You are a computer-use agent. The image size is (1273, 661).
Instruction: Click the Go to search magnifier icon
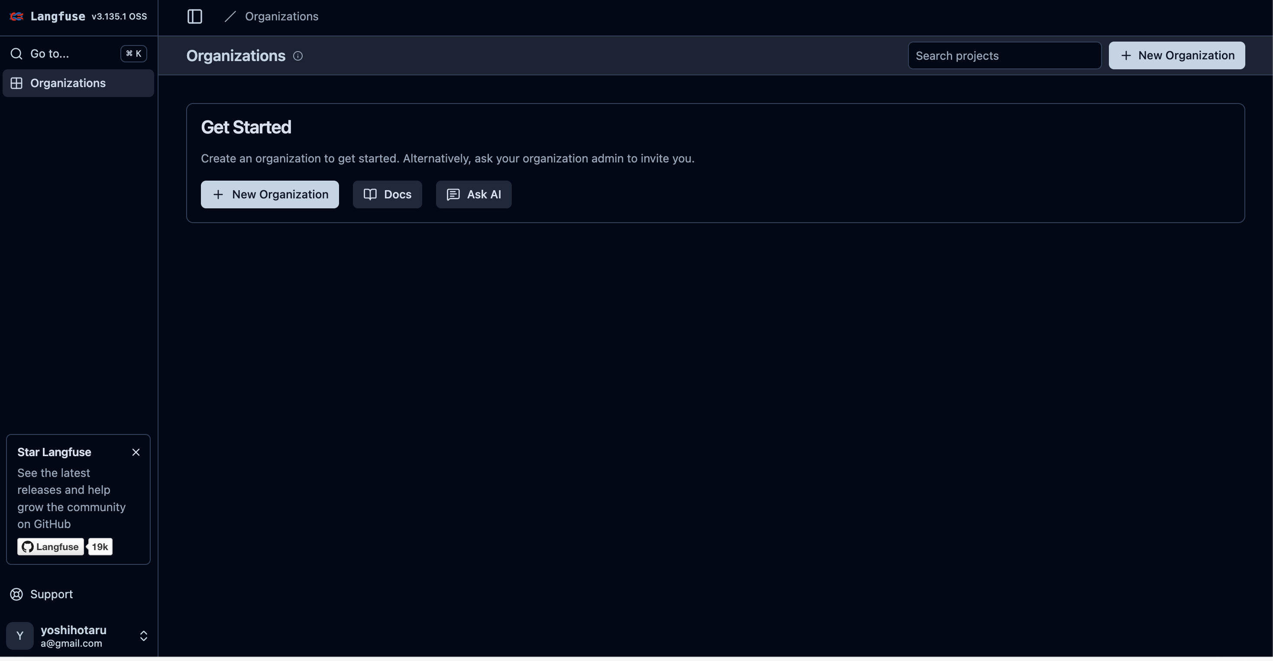tap(16, 53)
